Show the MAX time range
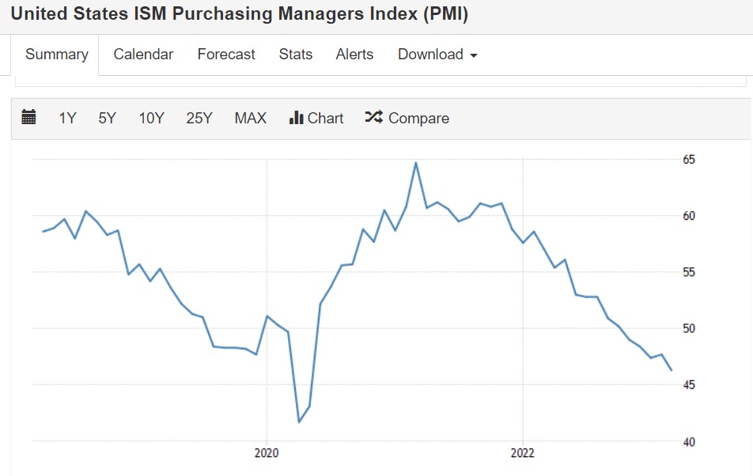Image resolution: width=753 pixels, height=476 pixels. [x=250, y=118]
